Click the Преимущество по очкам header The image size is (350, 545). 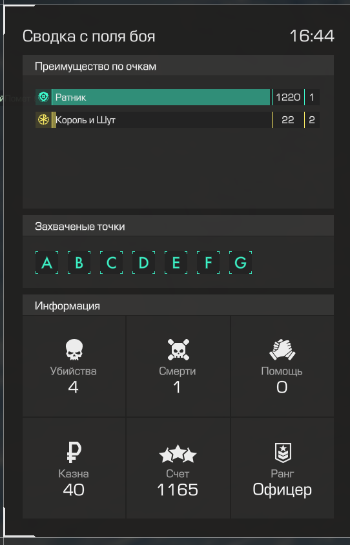tap(178, 66)
